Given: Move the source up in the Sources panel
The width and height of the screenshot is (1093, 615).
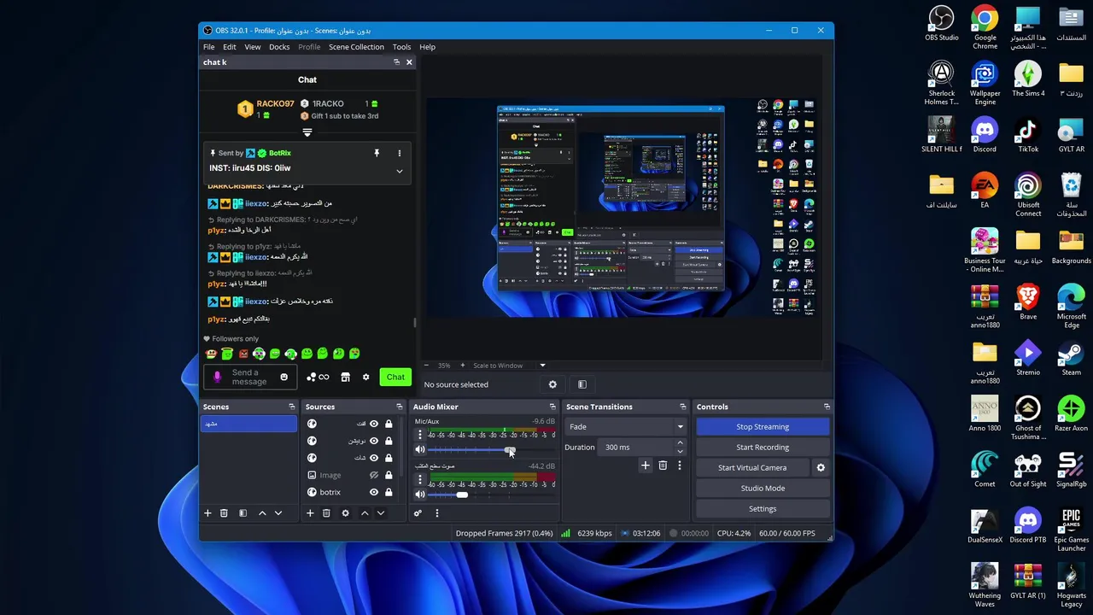Looking at the screenshot, I should [x=365, y=513].
